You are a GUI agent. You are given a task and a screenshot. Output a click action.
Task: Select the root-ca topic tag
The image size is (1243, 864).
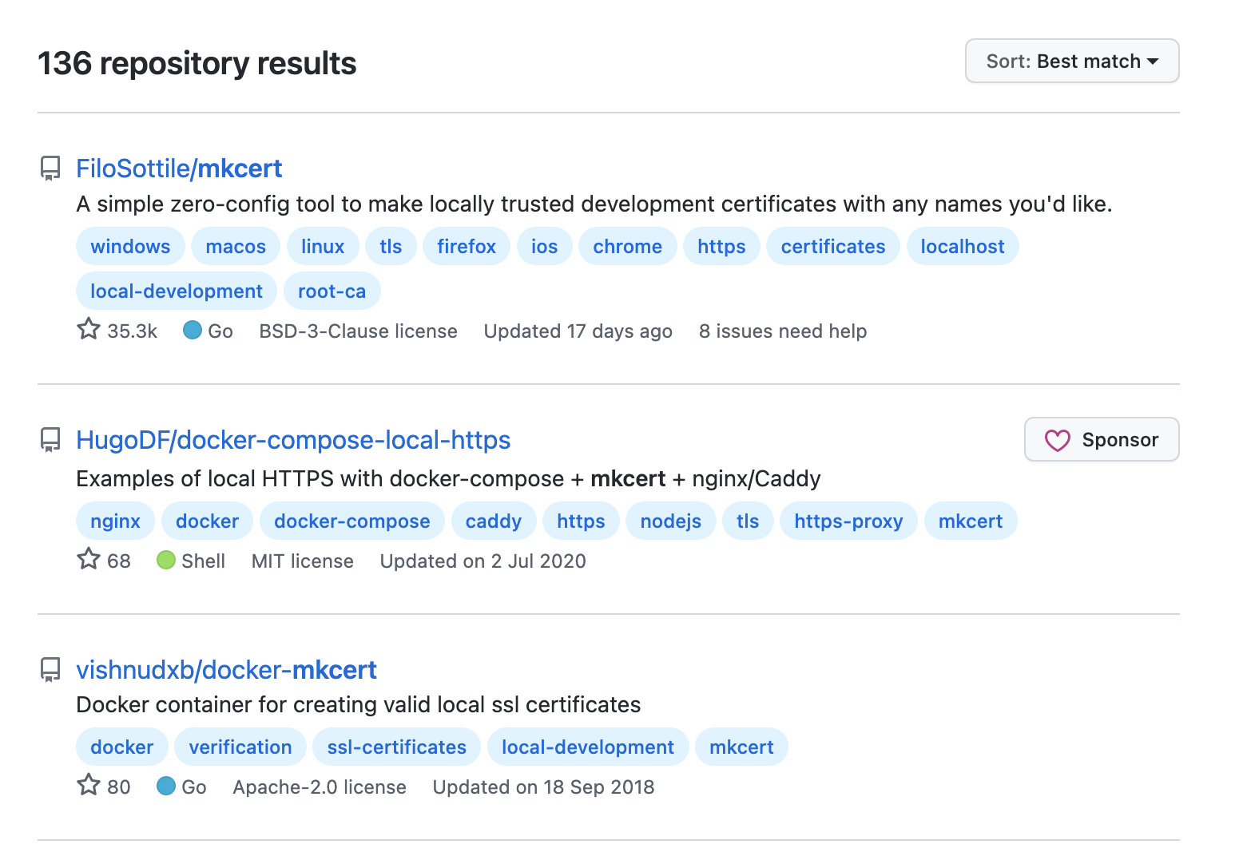[x=332, y=291]
